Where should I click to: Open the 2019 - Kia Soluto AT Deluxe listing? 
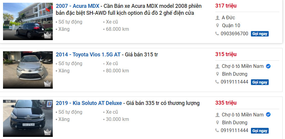[89, 103]
